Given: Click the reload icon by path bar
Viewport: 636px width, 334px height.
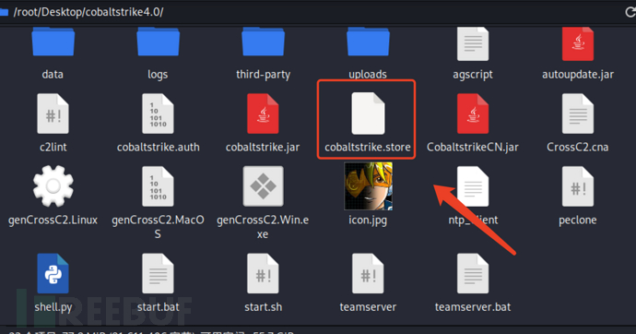Looking at the screenshot, I should coord(630,12).
